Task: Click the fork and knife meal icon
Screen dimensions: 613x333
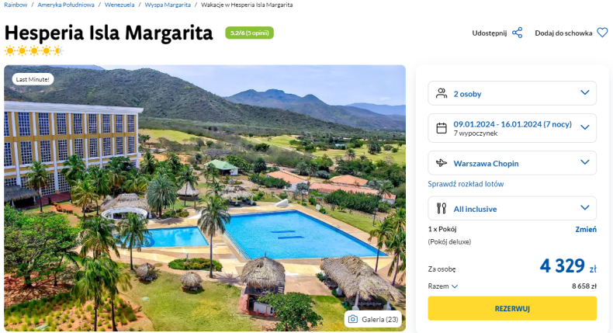Action: pos(442,208)
